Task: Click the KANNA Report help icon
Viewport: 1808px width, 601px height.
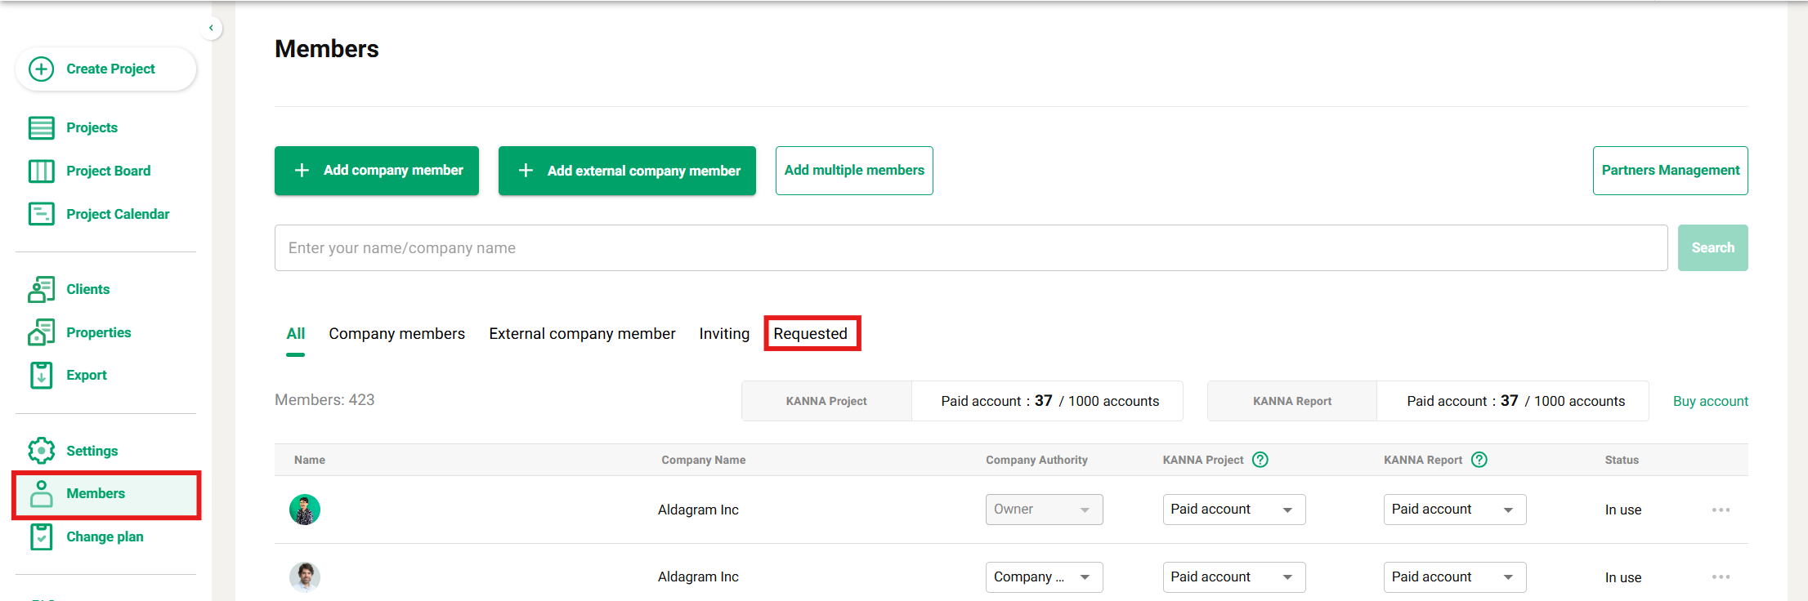Action: [x=1479, y=460]
